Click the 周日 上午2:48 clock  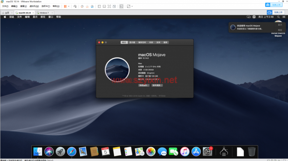click(266, 17)
